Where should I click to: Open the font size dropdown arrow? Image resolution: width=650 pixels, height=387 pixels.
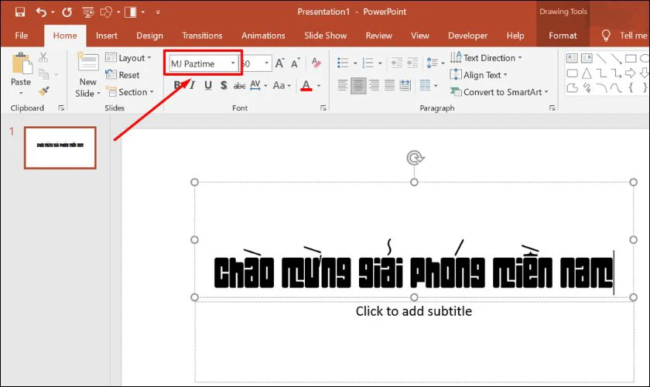266,63
